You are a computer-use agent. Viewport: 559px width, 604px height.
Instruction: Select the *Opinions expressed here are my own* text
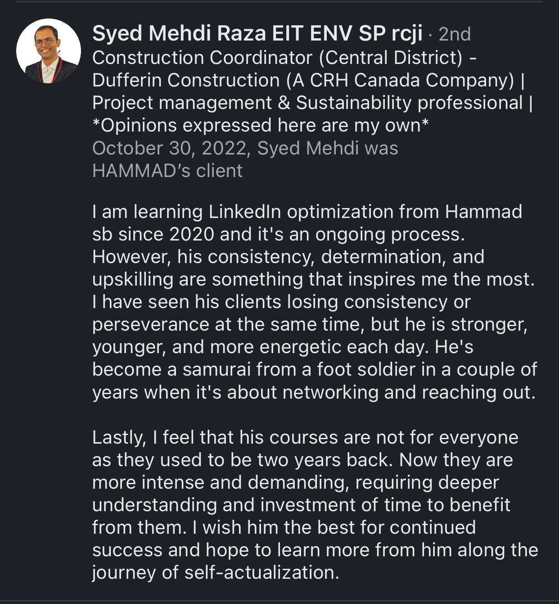coord(260,125)
